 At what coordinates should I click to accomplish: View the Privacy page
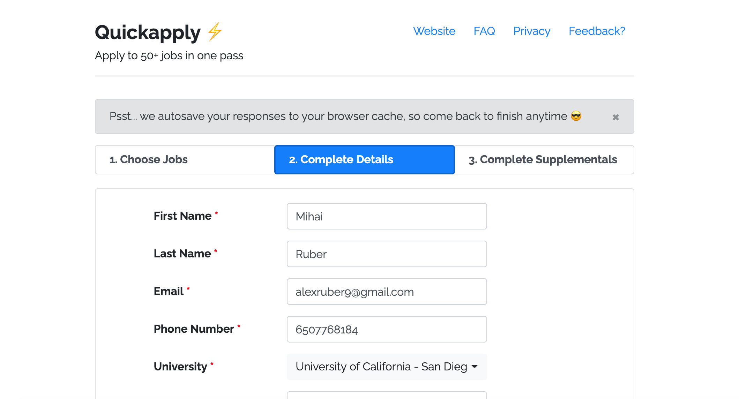click(531, 31)
